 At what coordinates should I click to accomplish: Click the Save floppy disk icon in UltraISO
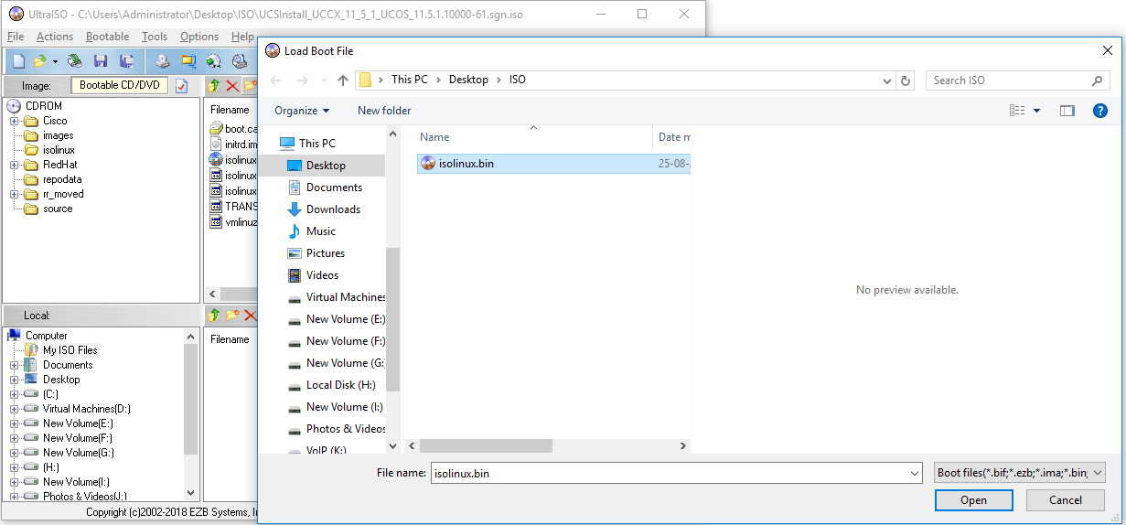coord(101,61)
